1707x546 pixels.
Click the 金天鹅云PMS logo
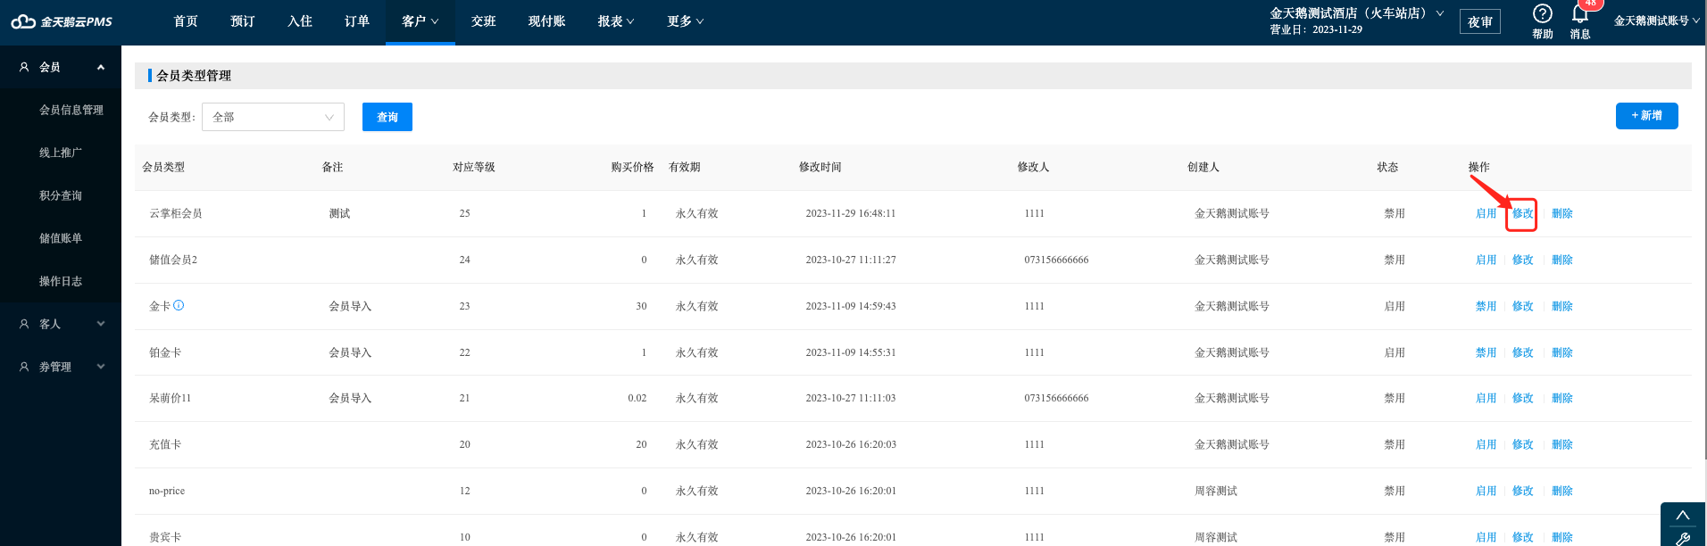coord(62,21)
